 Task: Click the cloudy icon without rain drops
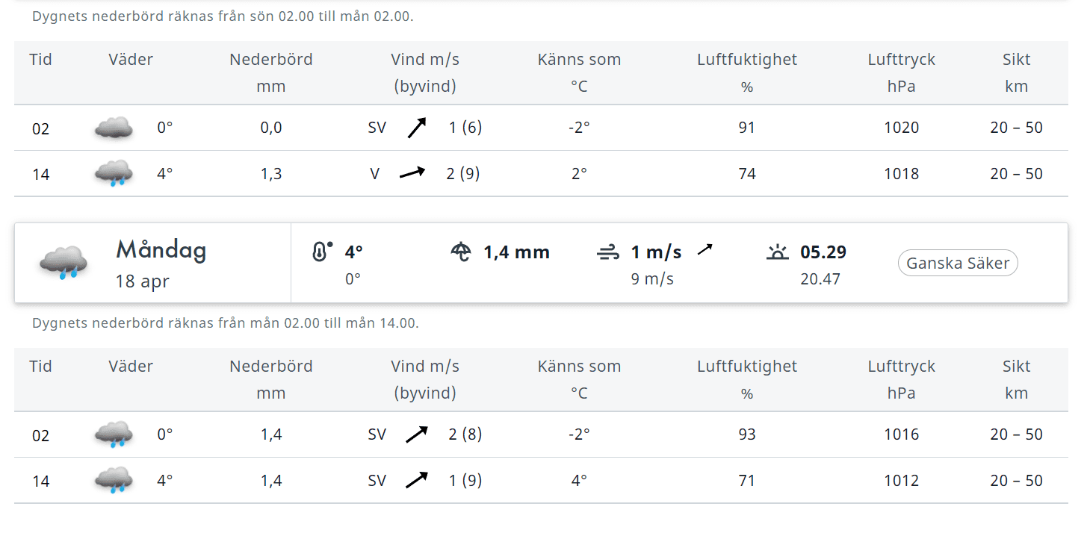(x=114, y=128)
